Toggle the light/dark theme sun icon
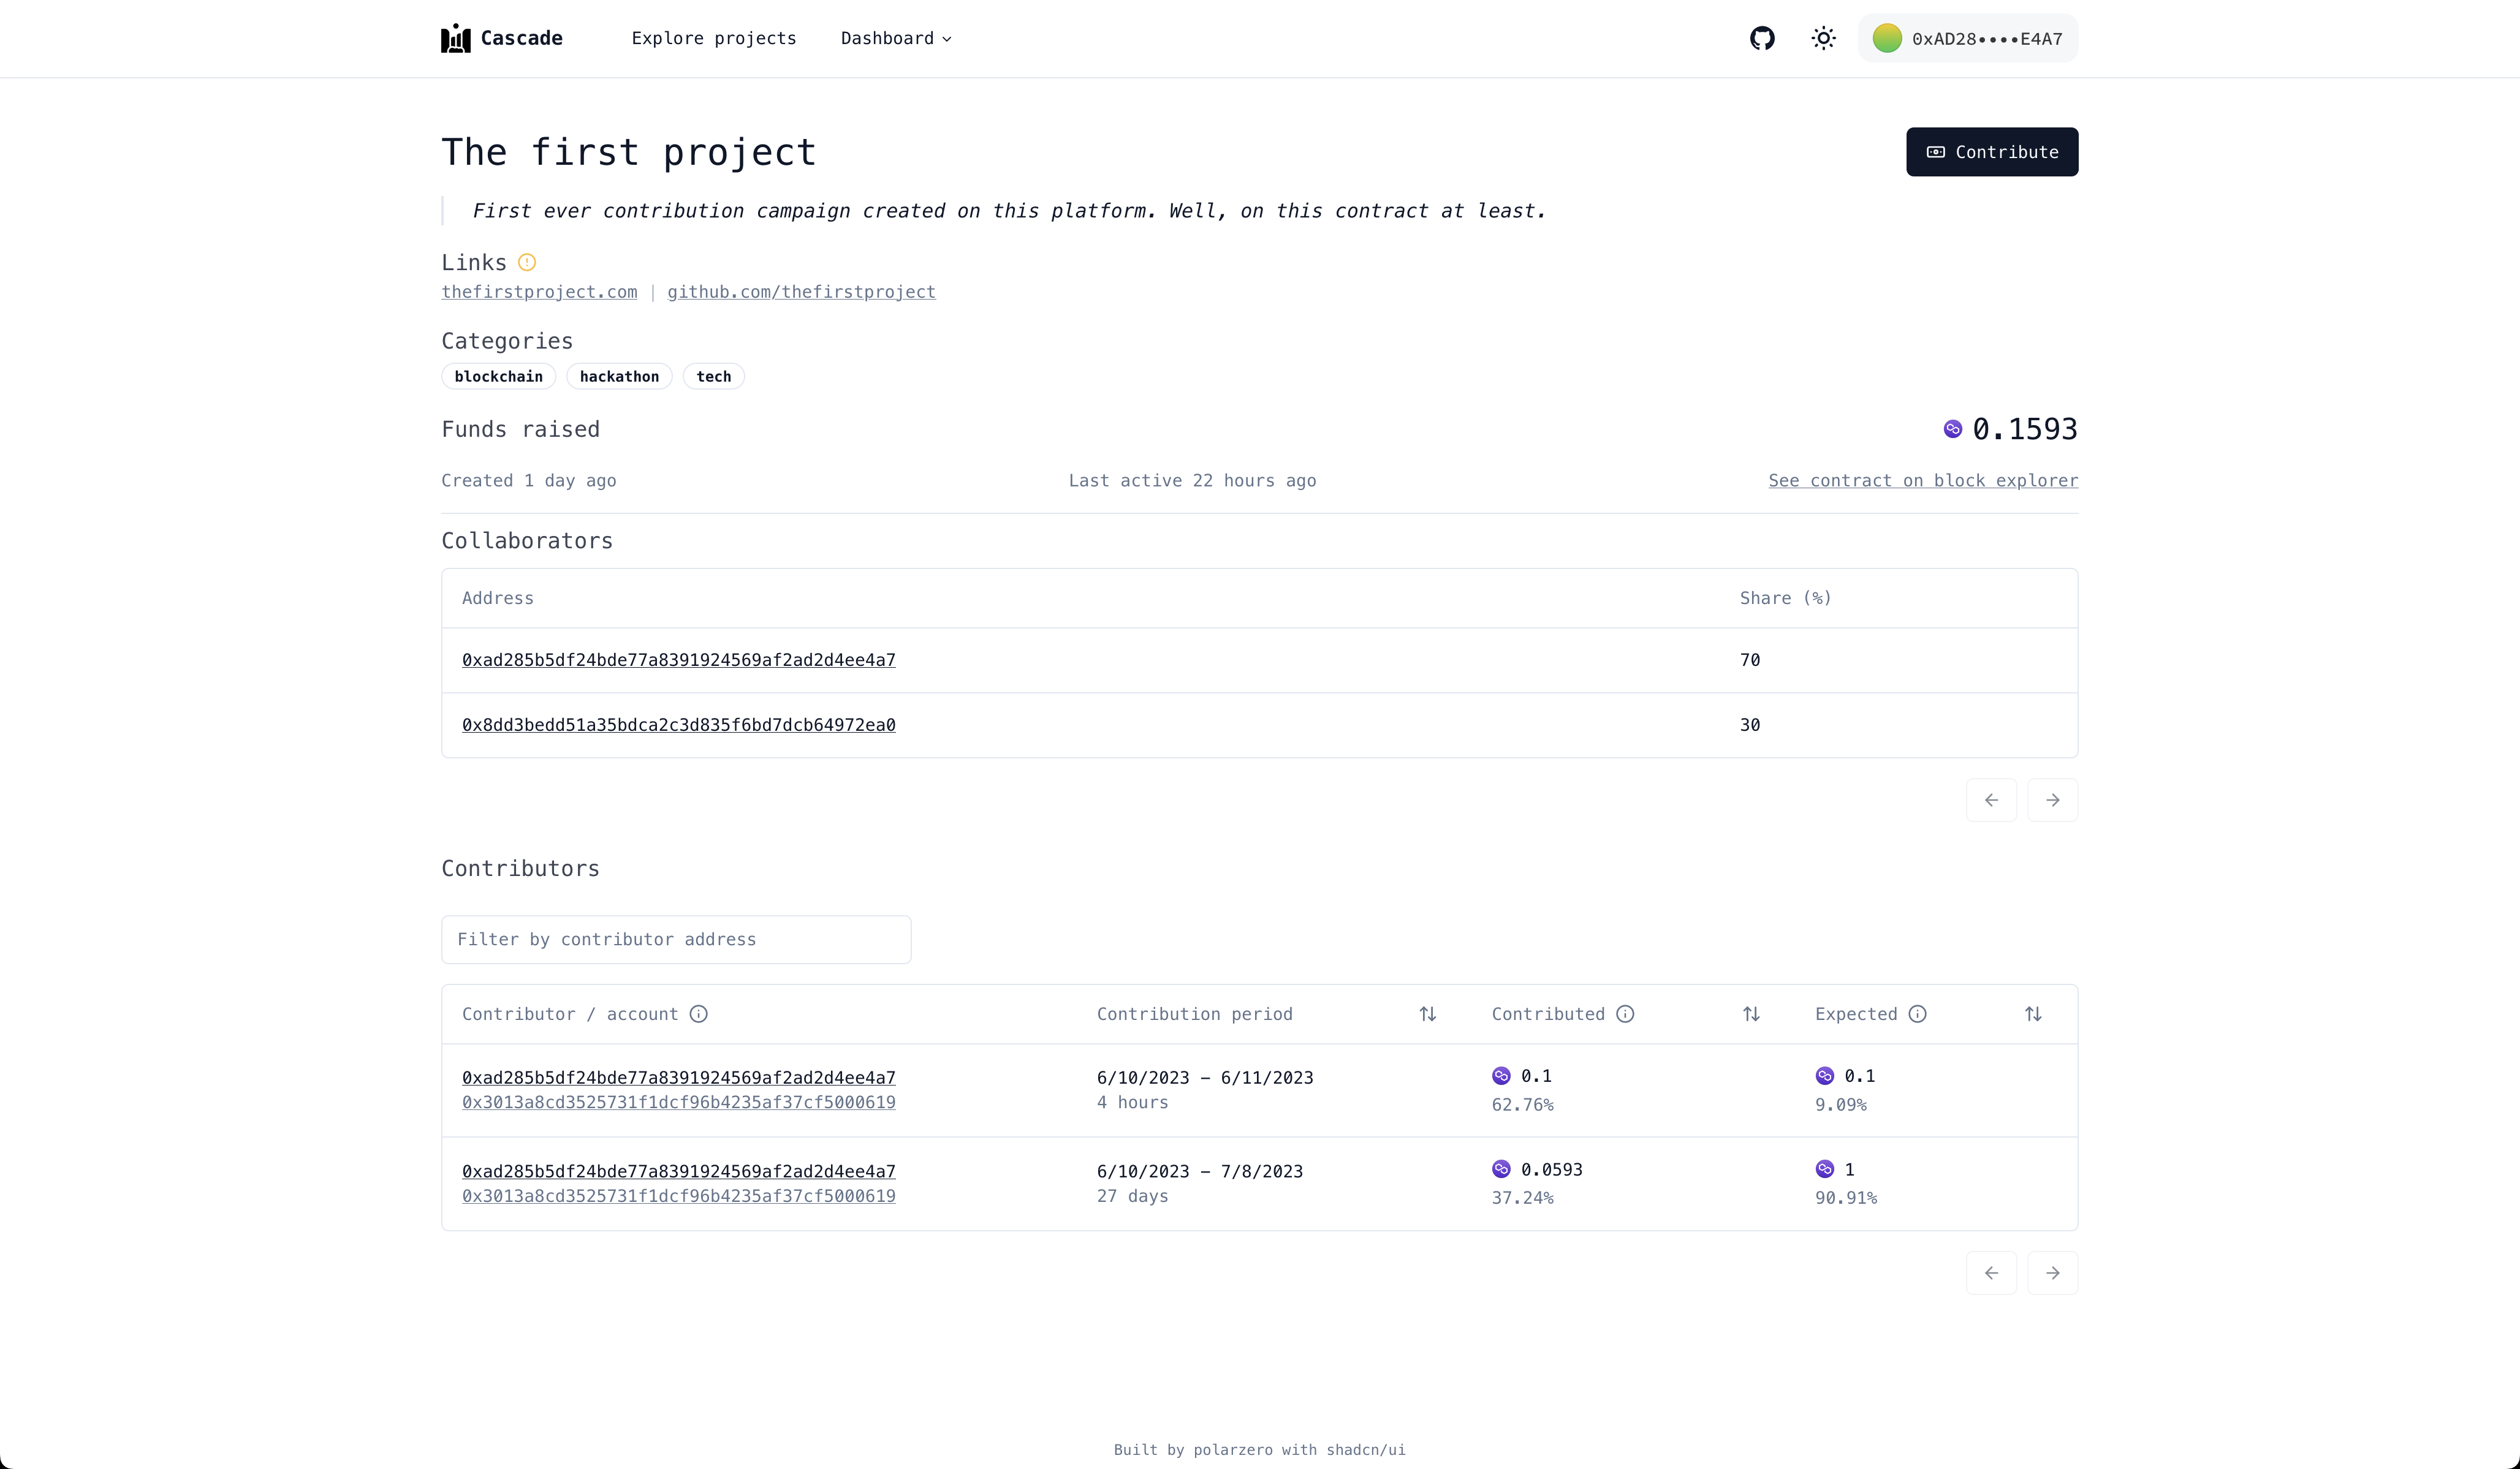 (x=1823, y=38)
